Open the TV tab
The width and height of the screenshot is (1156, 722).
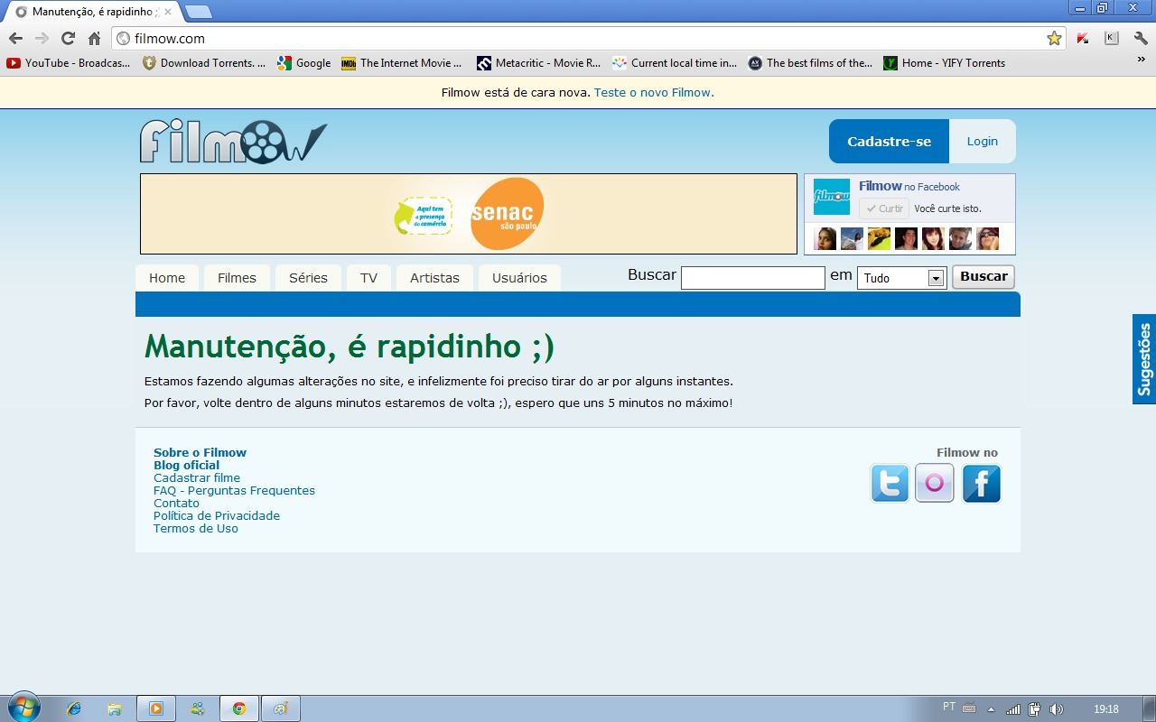point(368,278)
